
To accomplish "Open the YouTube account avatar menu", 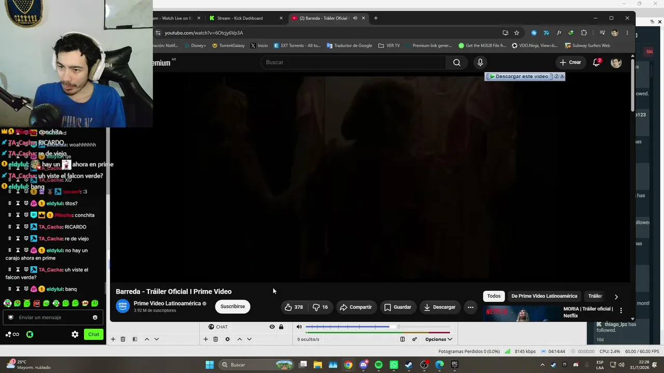I will [x=616, y=63].
